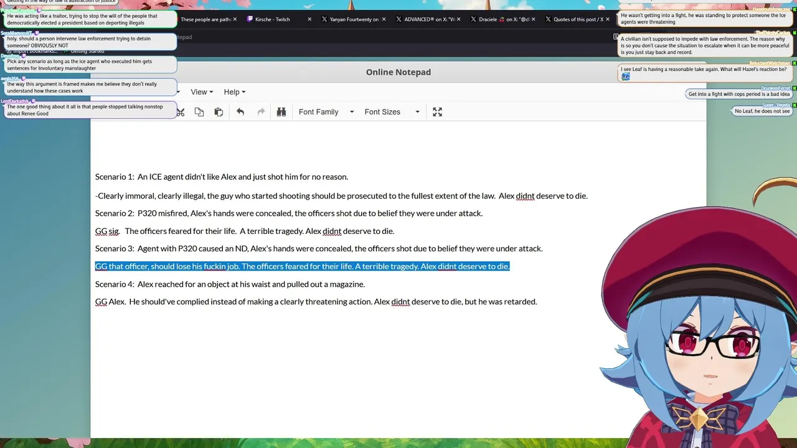
Task: Close the ADVANCED on X tab
Action: 458,19
